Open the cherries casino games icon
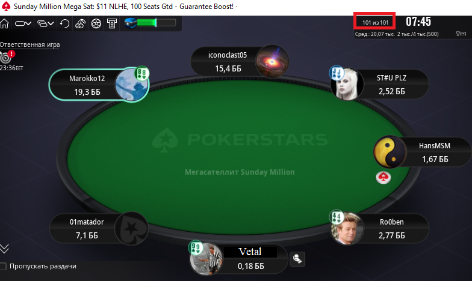472x281 pixels. pyautogui.click(x=81, y=23)
